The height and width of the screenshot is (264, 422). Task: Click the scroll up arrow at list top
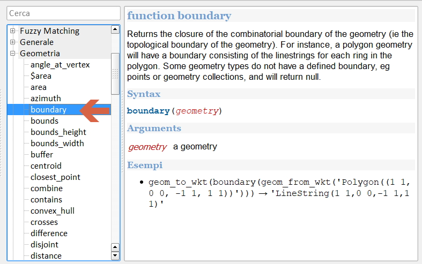click(115, 30)
